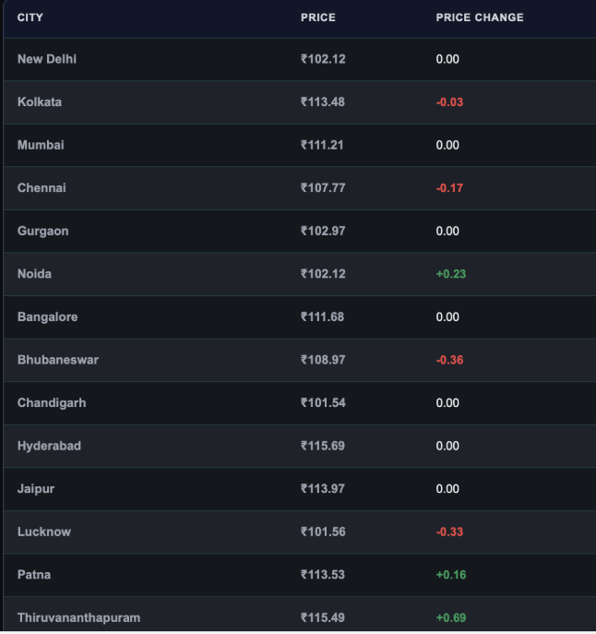Click the CITY column header
The width and height of the screenshot is (596, 634).
click(x=30, y=18)
